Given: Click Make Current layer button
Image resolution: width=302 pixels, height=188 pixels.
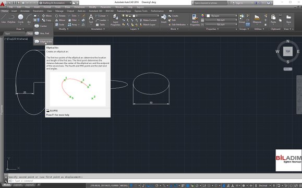Looking at the screenshot, I should (x=148, y=20).
